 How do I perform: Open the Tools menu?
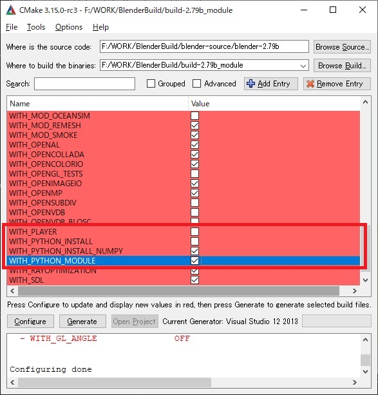[x=36, y=27]
